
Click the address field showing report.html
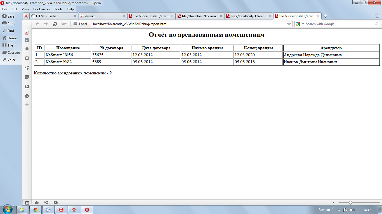[189, 24]
